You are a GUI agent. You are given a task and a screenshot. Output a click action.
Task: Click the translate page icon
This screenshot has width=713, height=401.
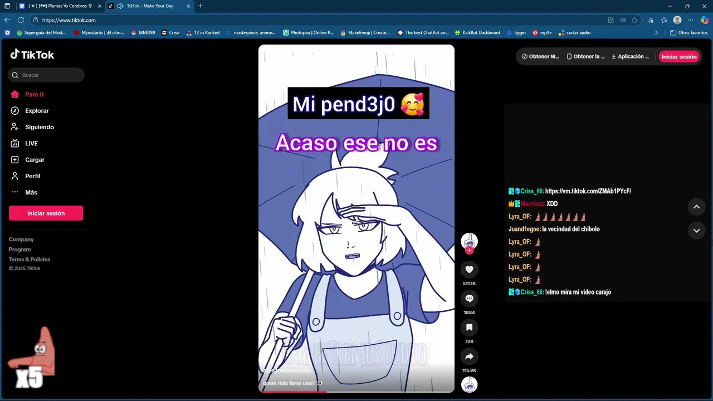coord(623,20)
